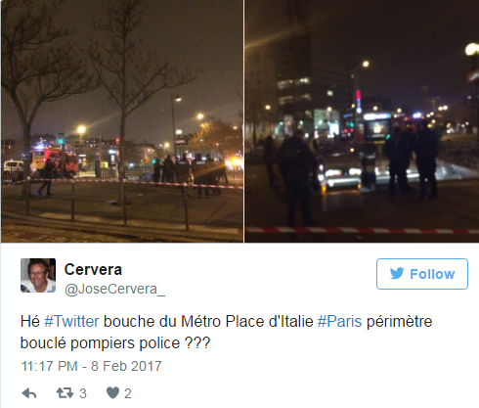Like the tweet with heart icon
Viewport: 479px width, 408px height.
tap(112, 393)
